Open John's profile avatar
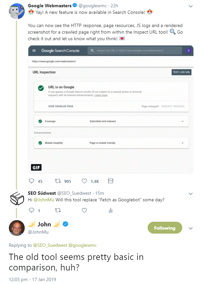 (x=16, y=228)
